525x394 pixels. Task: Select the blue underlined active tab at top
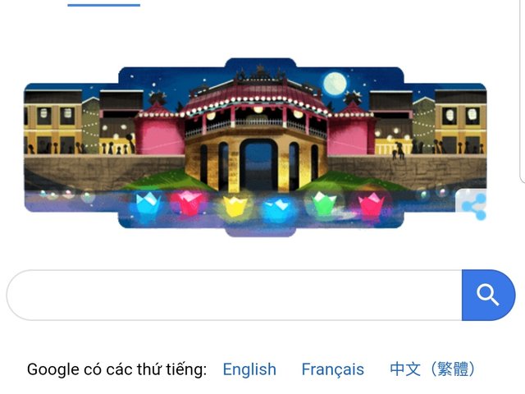(104, 5)
